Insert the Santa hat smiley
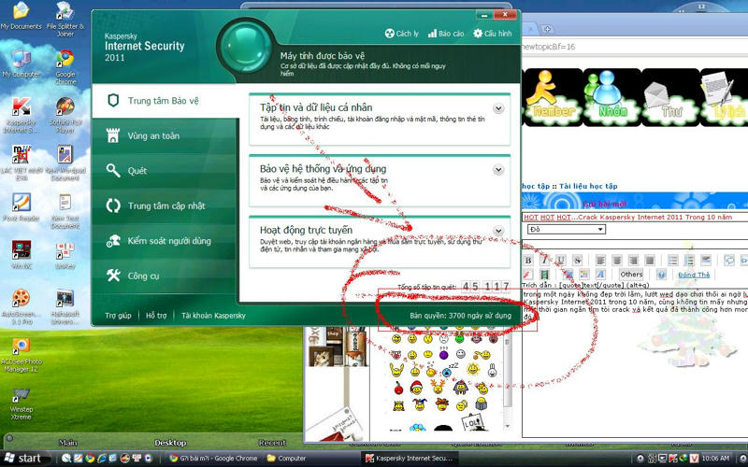The image size is (748, 467). coord(416,388)
